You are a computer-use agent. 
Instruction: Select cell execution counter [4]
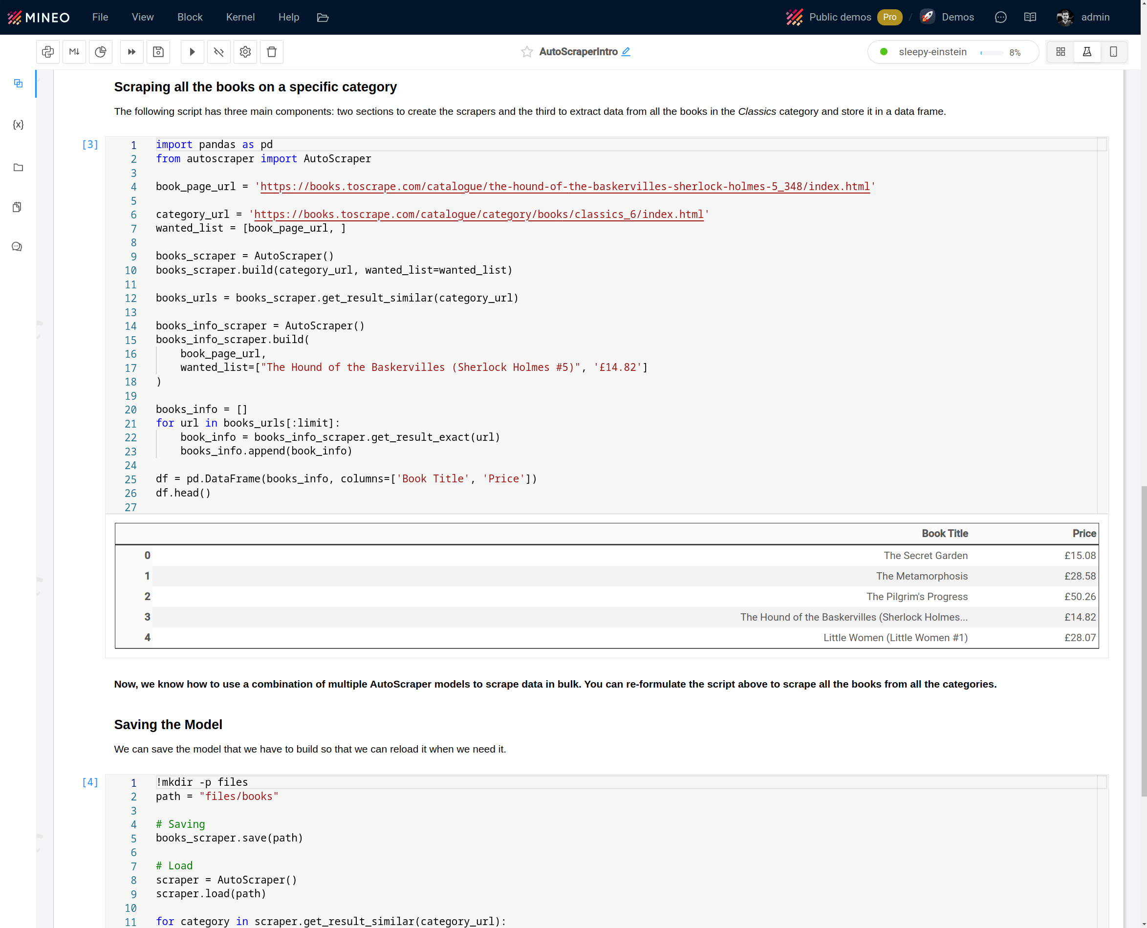pos(90,782)
